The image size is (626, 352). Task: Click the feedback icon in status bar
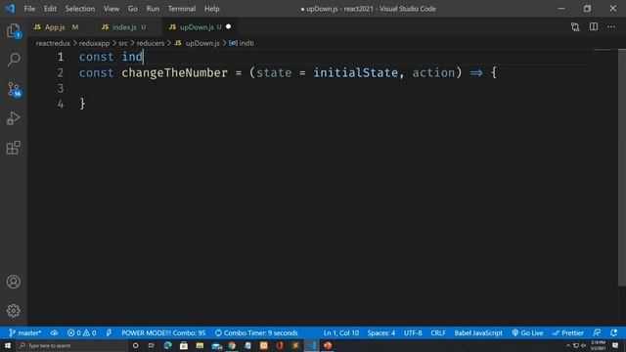[x=597, y=332]
